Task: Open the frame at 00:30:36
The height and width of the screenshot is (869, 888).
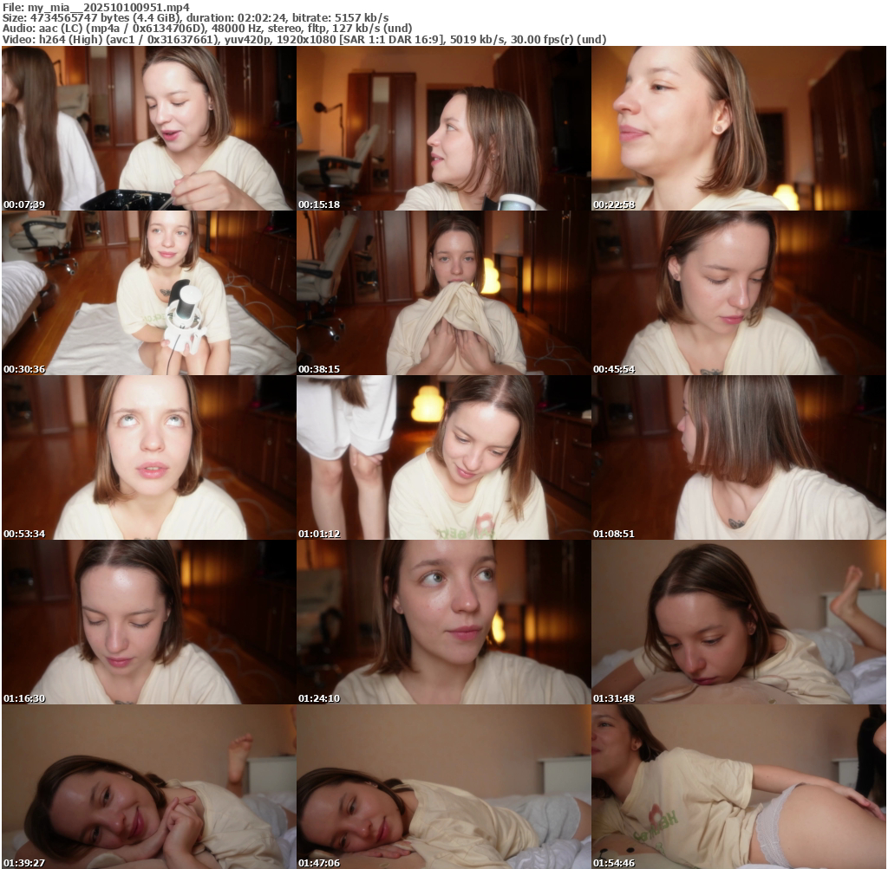Action: tap(149, 293)
